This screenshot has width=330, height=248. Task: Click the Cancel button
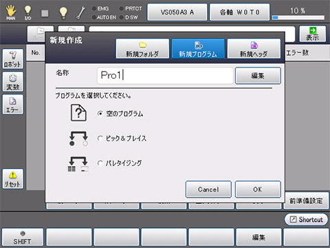(x=208, y=189)
